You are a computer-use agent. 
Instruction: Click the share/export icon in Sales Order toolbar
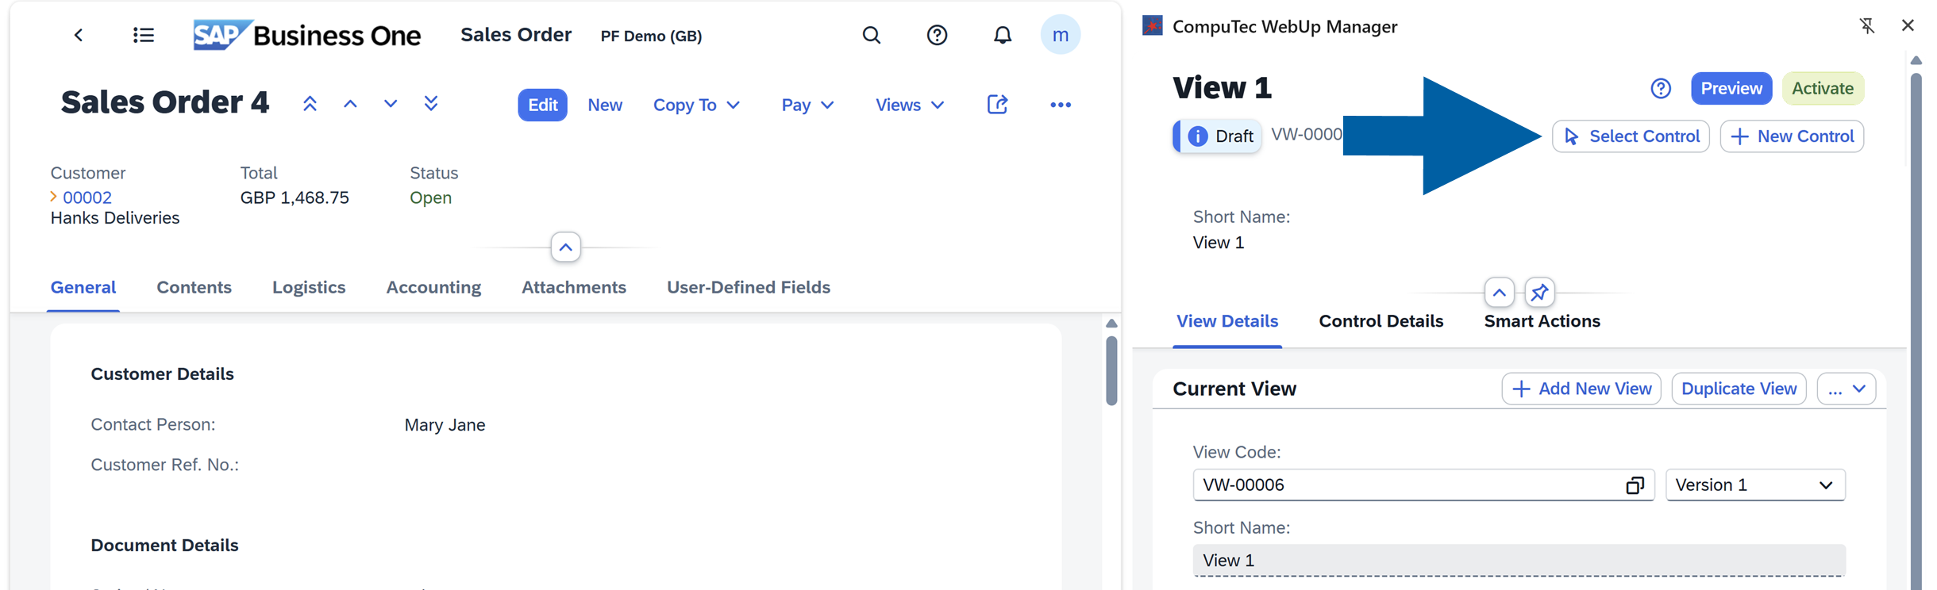point(997,105)
